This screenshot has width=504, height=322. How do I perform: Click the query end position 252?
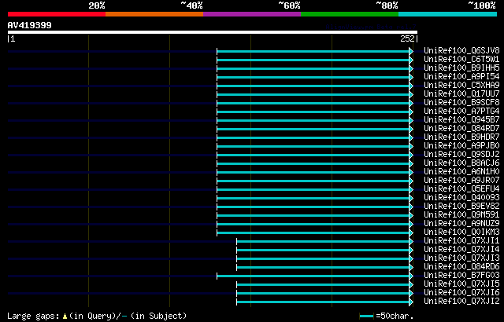pyautogui.click(x=407, y=38)
